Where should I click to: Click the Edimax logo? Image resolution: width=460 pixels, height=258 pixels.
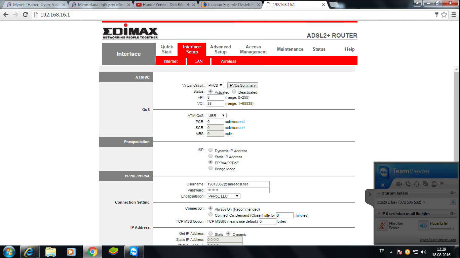click(x=130, y=32)
